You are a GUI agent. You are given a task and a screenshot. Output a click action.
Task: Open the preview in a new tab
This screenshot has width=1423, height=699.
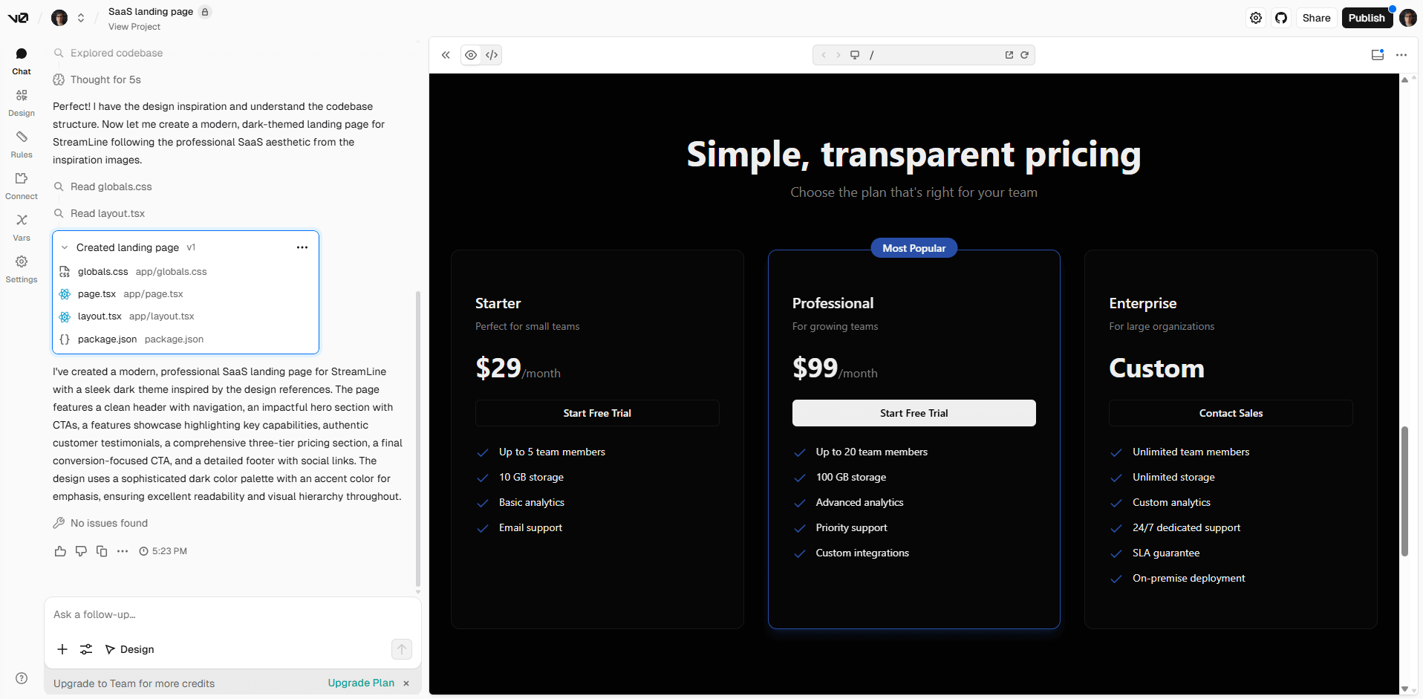pyautogui.click(x=1009, y=54)
